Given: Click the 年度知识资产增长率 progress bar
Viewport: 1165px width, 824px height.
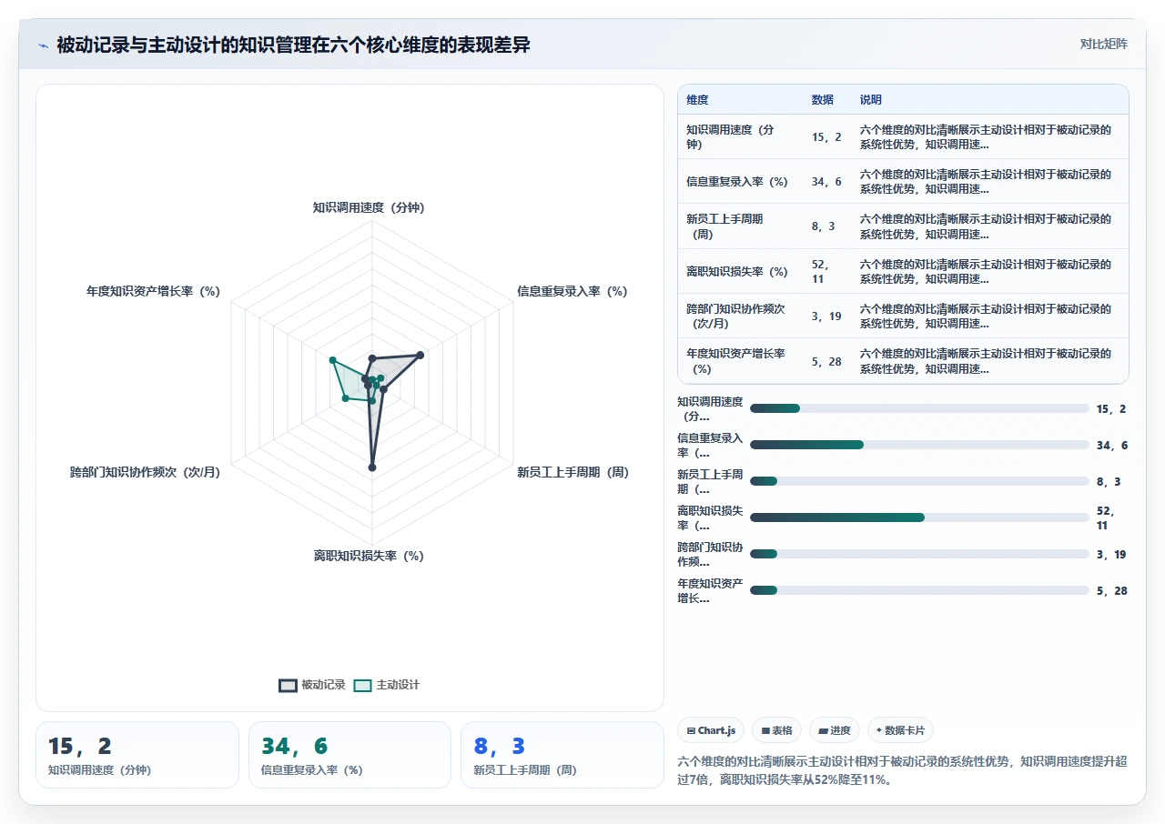Looking at the screenshot, I should pyautogui.click(x=919, y=590).
